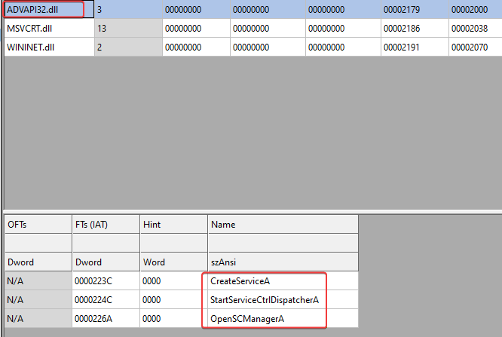This screenshot has height=337, width=502.
Task: Select IAT address 0000224C
Action: [106, 300]
